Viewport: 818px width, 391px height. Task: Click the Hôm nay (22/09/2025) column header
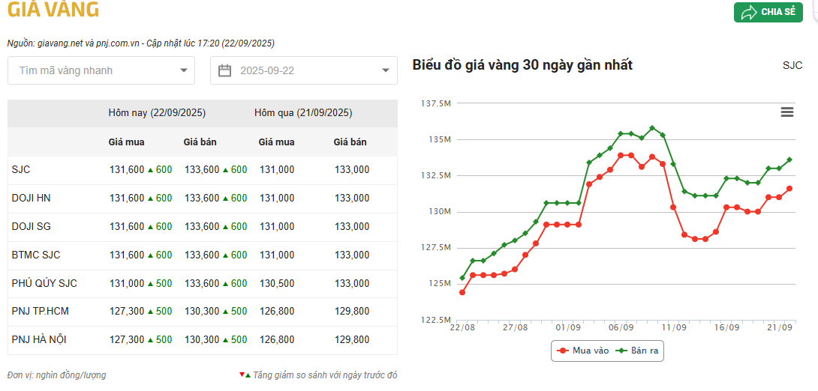pyautogui.click(x=157, y=113)
